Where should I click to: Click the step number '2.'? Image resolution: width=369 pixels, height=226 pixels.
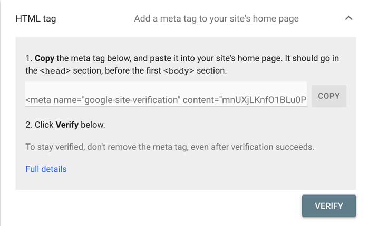[x=29, y=125]
